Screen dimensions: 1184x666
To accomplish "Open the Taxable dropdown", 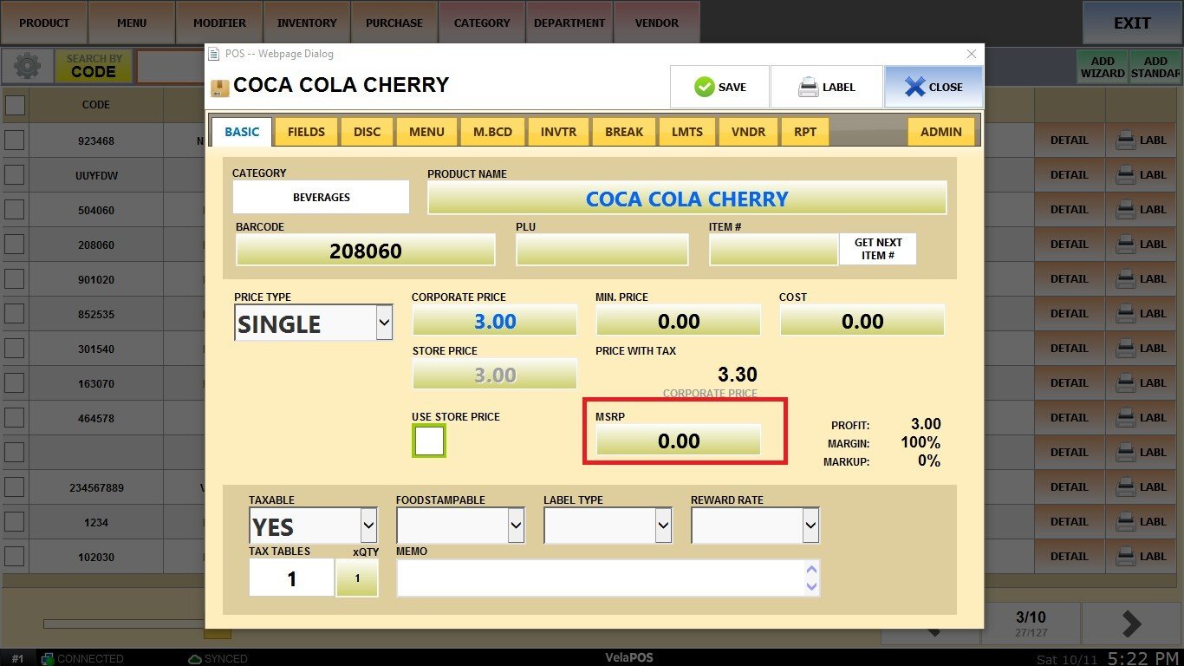I will pyautogui.click(x=368, y=526).
